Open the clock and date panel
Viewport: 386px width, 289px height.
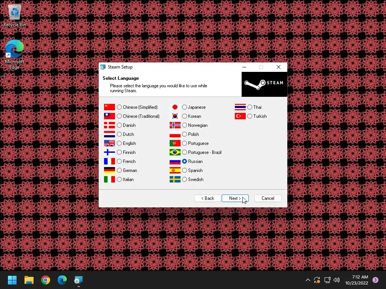coord(357,280)
